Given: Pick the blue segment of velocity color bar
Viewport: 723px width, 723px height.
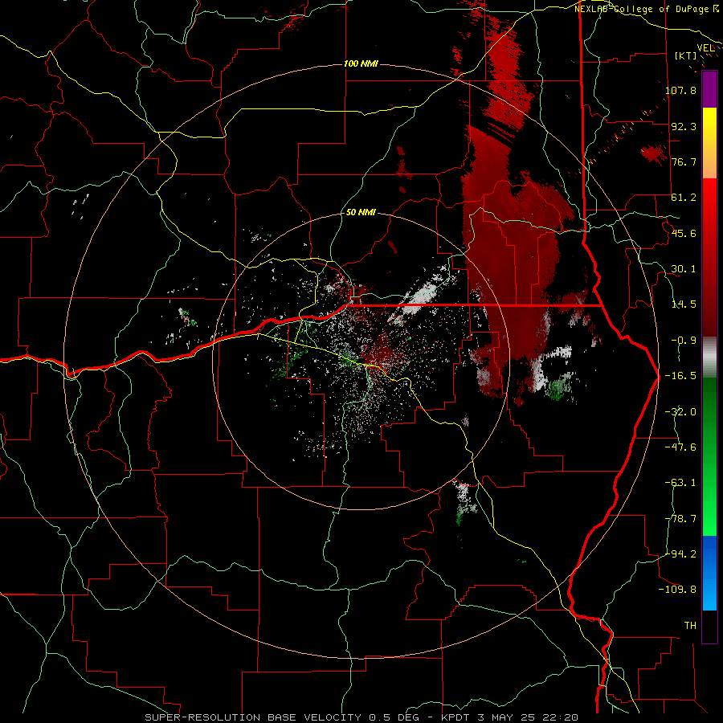Looking at the screenshot, I should (709, 573).
